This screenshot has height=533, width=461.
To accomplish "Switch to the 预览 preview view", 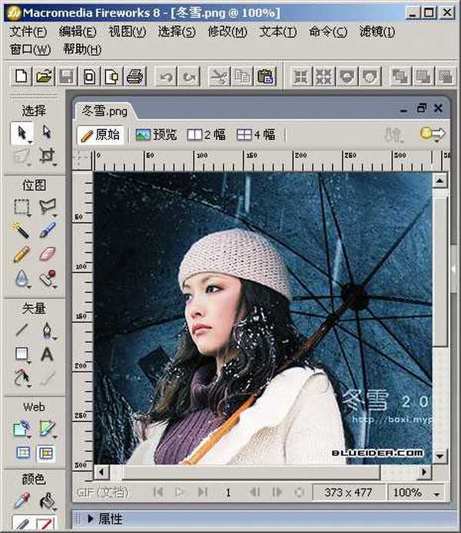I will (x=156, y=135).
